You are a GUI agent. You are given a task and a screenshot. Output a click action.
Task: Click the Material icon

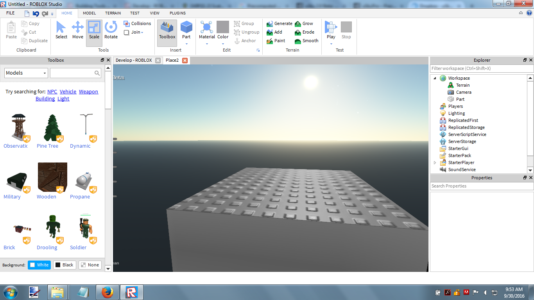click(207, 27)
